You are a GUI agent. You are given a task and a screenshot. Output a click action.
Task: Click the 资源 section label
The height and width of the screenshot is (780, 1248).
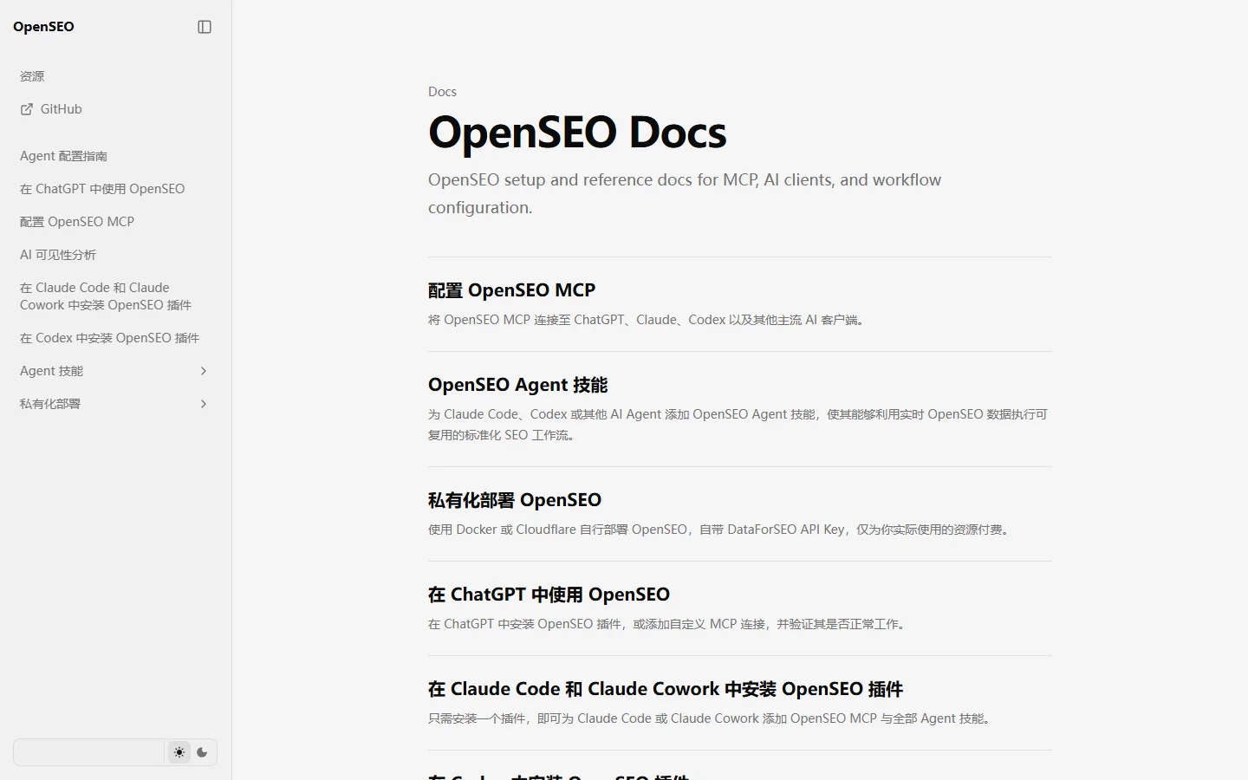[x=32, y=76]
